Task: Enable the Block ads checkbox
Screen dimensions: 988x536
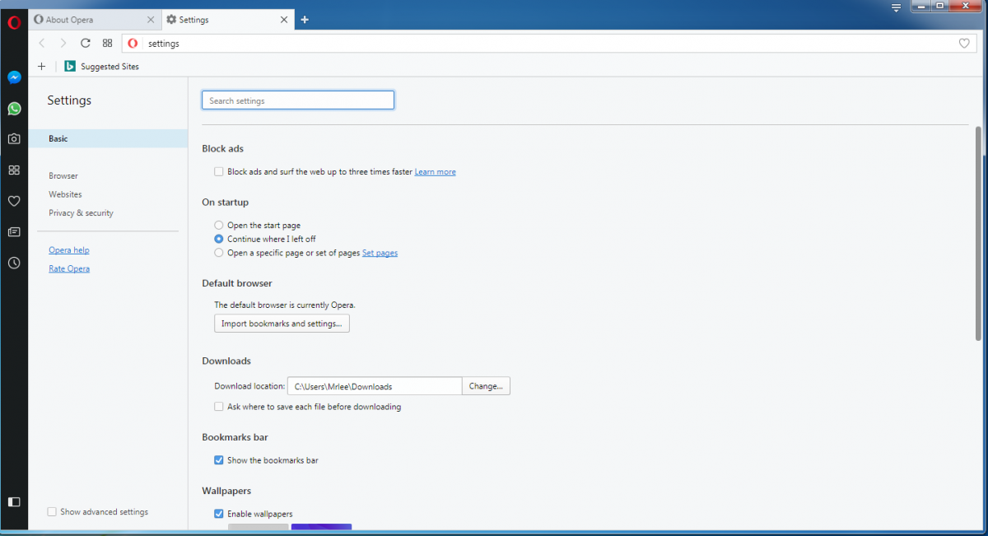Action: pyautogui.click(x=219, y=172)
